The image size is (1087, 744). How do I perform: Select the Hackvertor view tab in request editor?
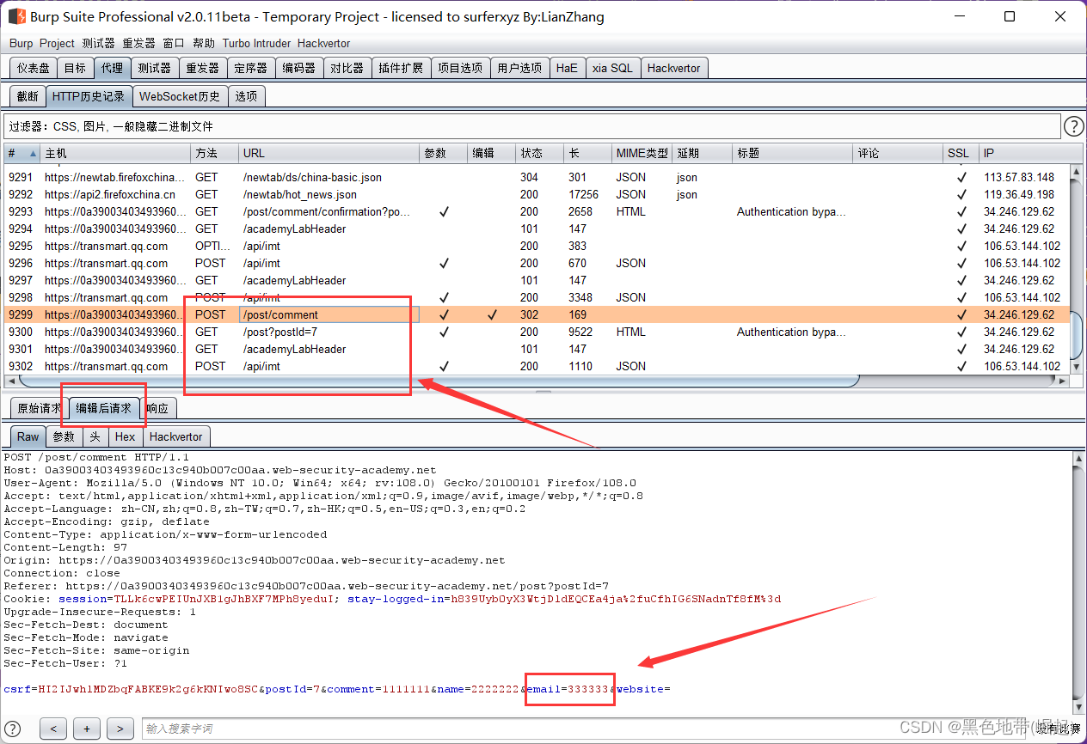point(176,436)
